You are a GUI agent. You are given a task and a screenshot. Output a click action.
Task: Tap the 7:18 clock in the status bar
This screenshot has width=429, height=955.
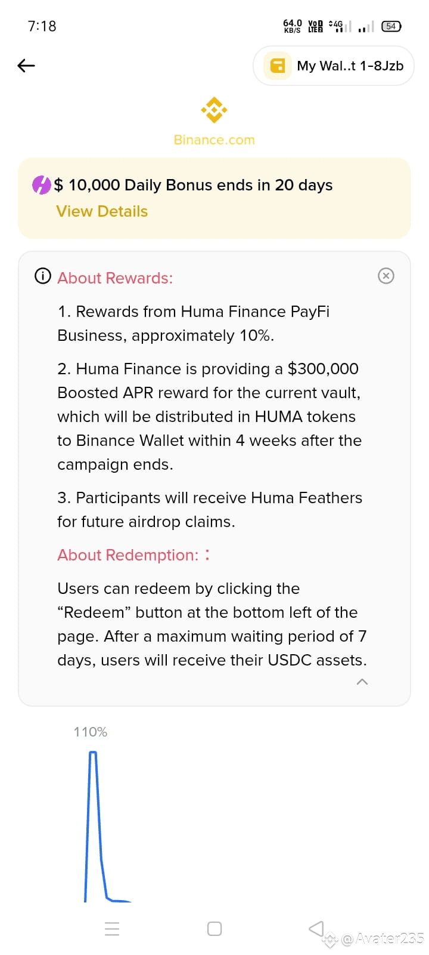(42, 26)
